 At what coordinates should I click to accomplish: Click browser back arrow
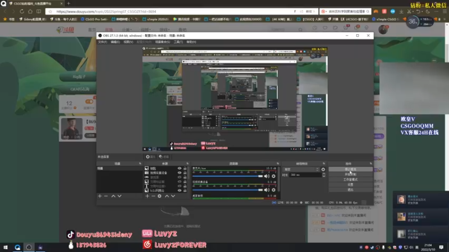click(x=6, y=11)
